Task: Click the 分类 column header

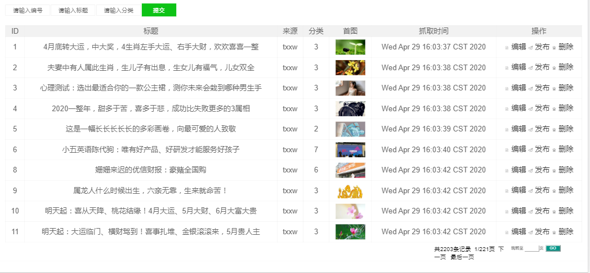Action: [x=316, y=31]
